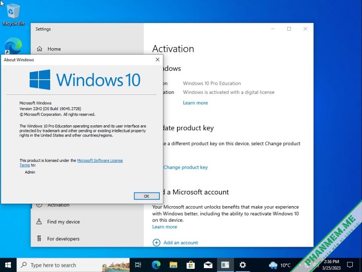Maximize the Settings window
Image resolution: width=362 pixels, height=272 pixels.
coord(289,29)
